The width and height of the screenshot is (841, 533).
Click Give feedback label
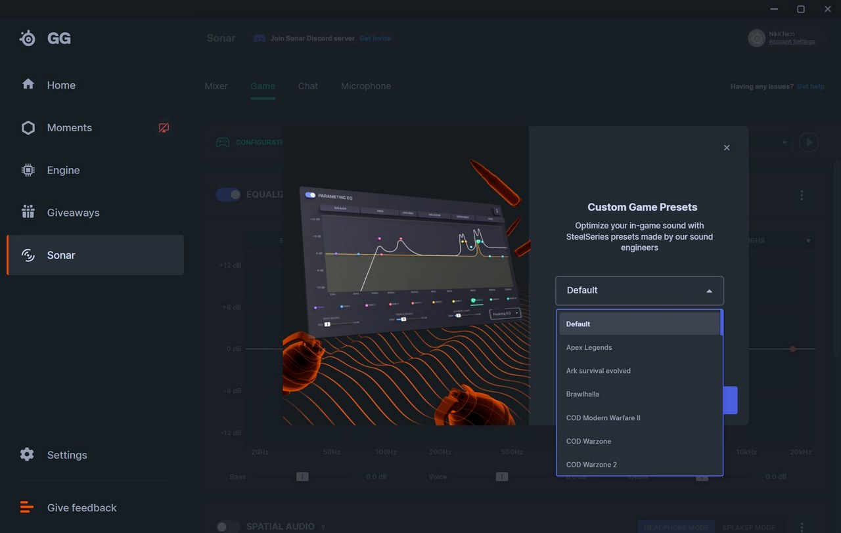point(81,507)
